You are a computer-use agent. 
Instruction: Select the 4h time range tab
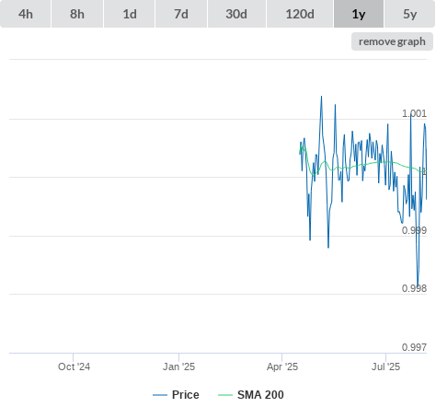pyautogui.click(x=26, y=14)
